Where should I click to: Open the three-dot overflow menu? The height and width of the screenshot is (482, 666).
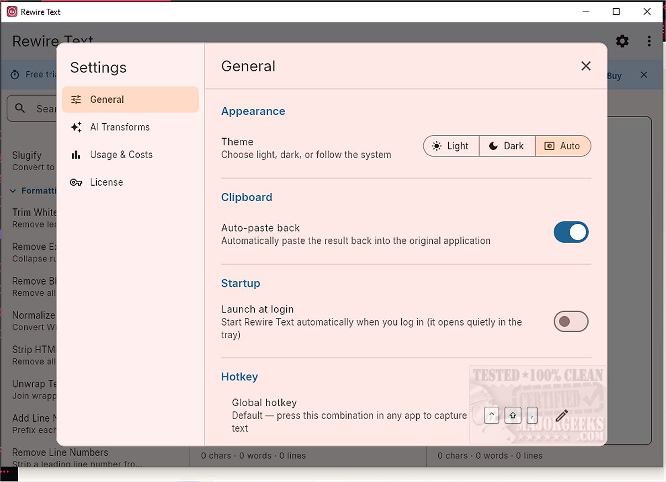point(649,41)
